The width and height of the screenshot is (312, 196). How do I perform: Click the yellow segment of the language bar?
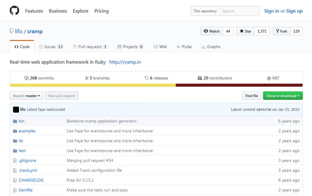pos(93,85)
